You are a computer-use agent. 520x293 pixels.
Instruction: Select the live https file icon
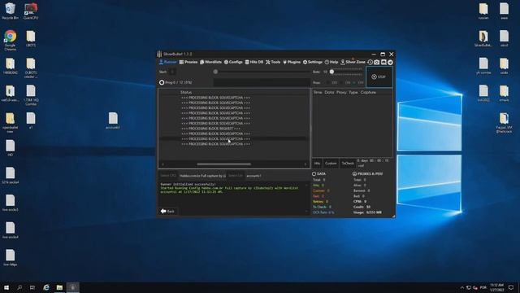coord(11,258)
